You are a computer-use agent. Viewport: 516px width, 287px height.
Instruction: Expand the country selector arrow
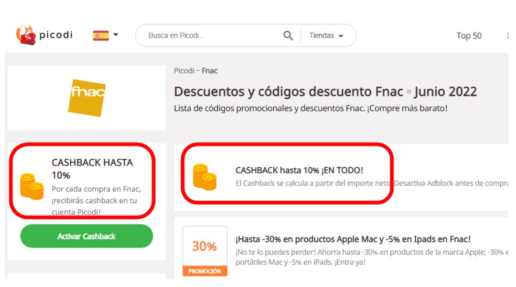click(116, 34)
